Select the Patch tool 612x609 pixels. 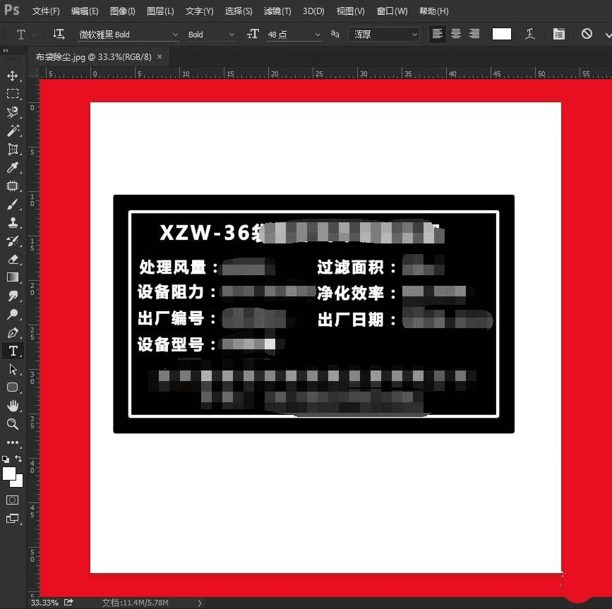coord(13,186)
